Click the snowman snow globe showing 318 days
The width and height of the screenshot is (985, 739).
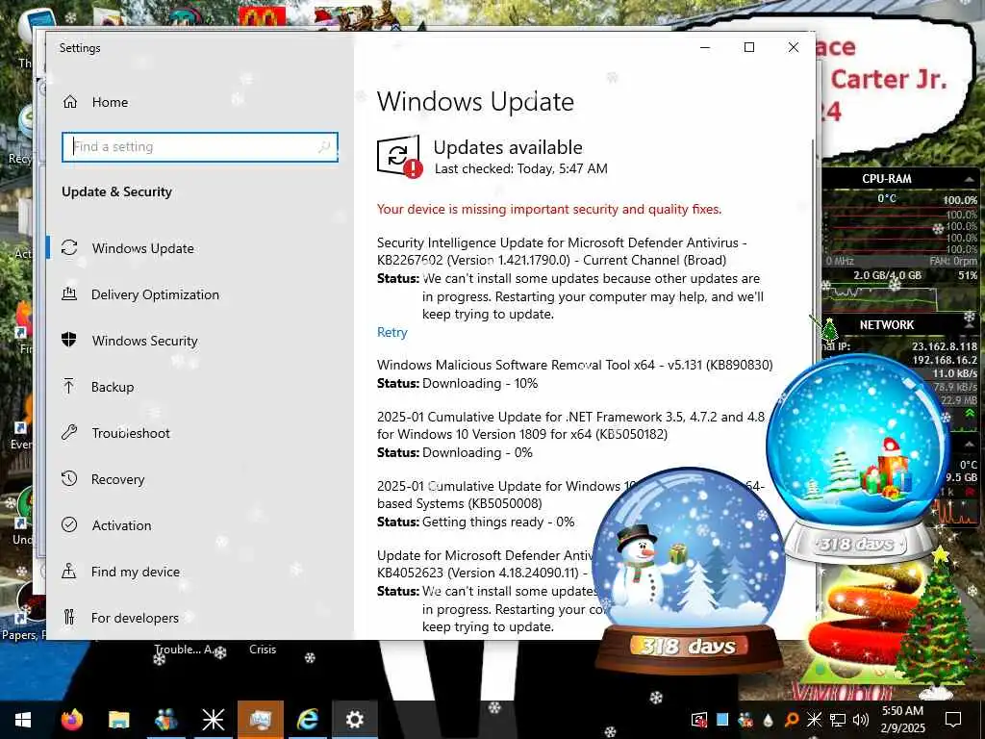tap(689, 571)
